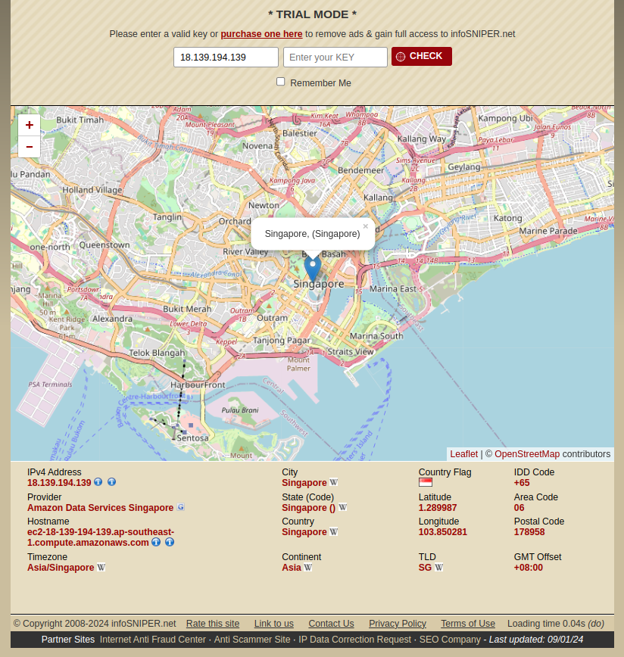This screenshot has width=624, height=657.
Task: Open Wikipedia icon next to Asia/Singapore timezone
Action: pos(101,568)
